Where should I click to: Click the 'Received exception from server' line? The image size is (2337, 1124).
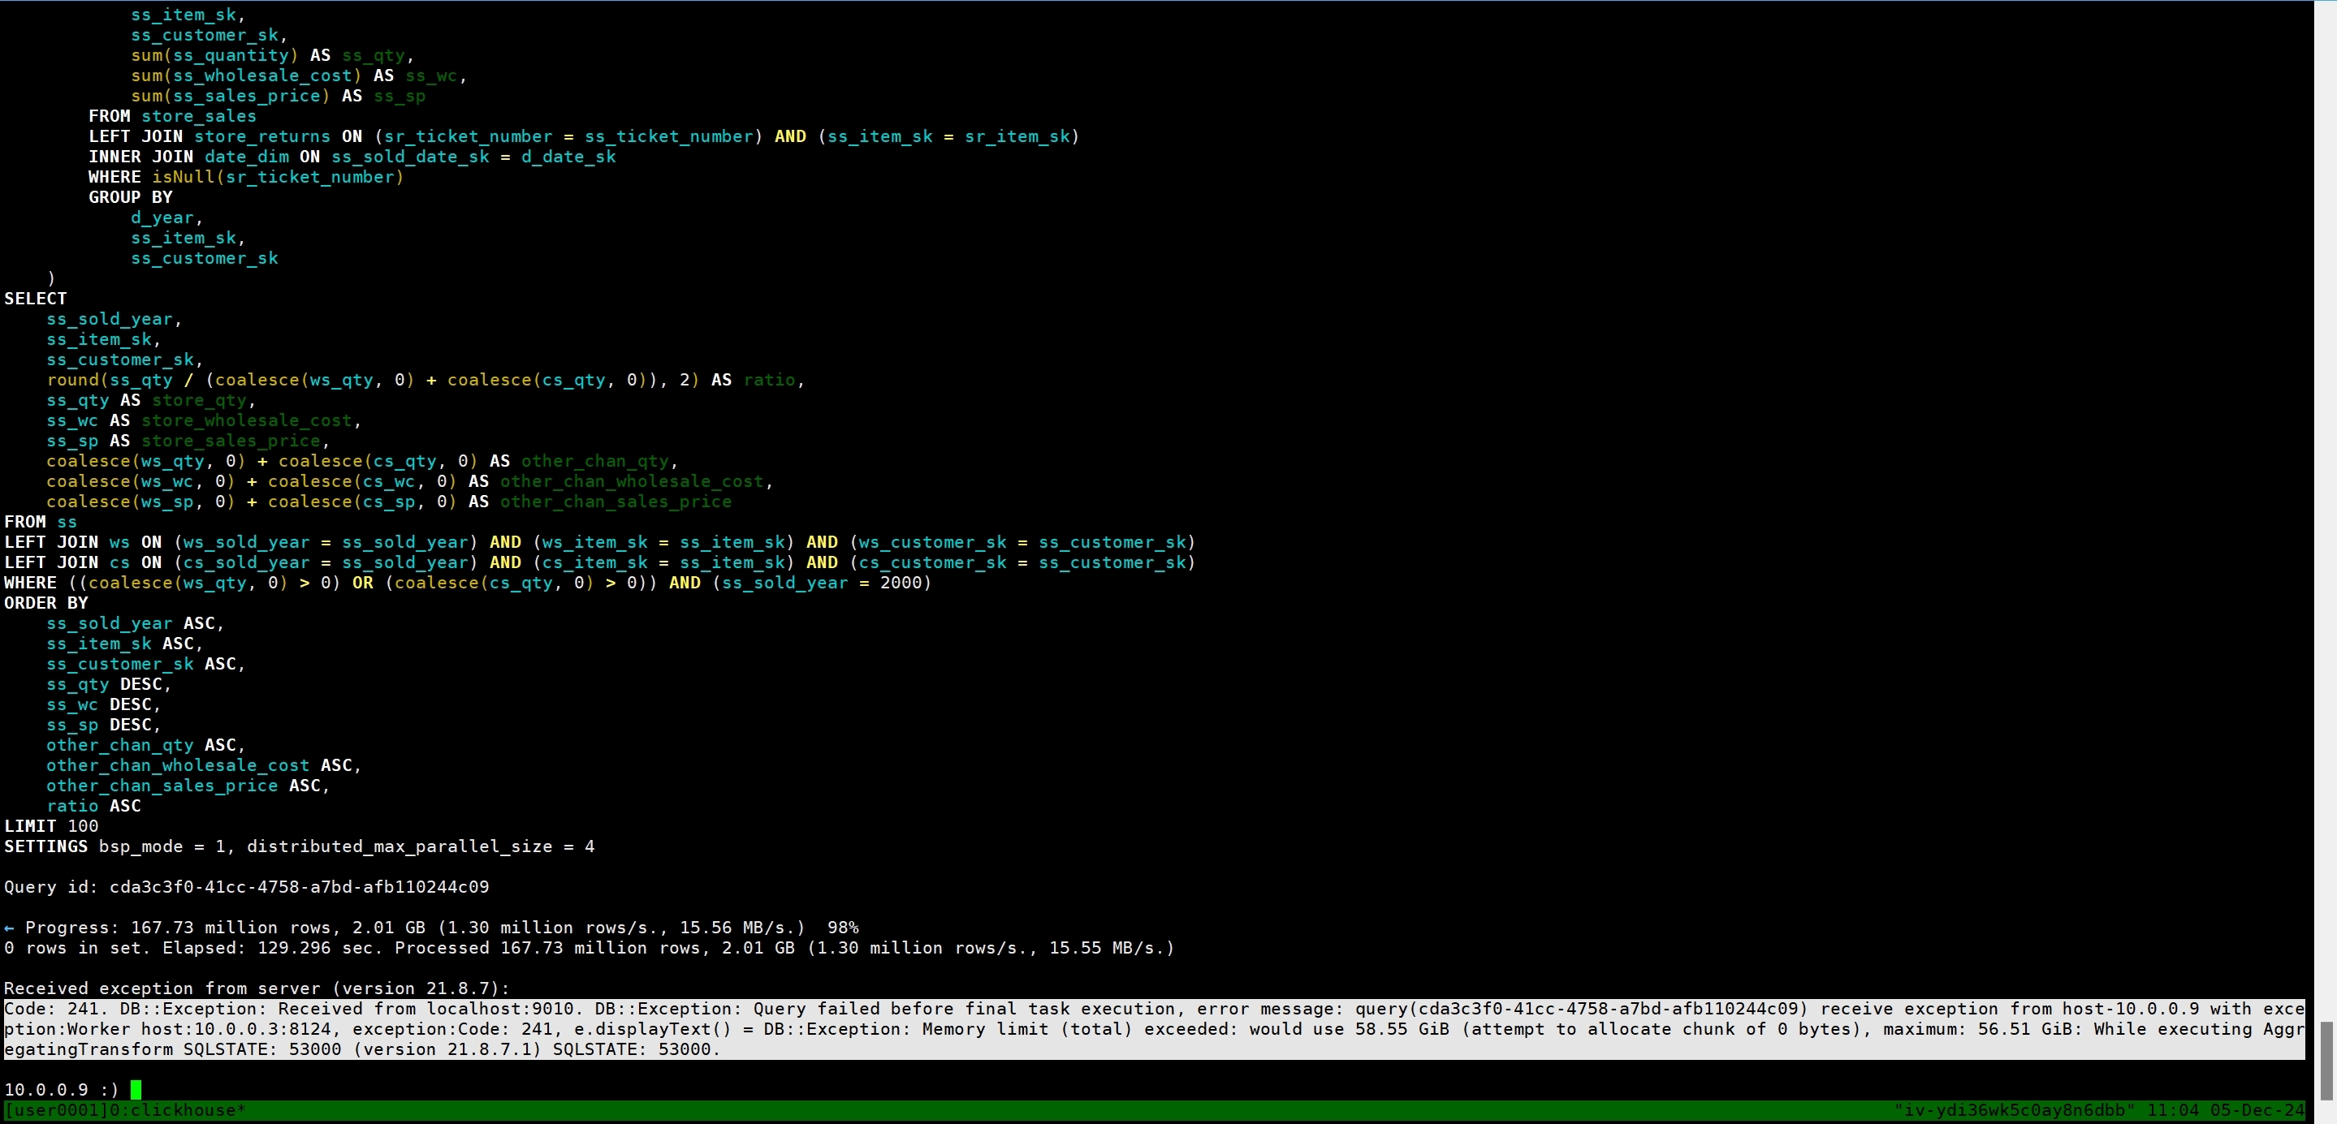257,988
